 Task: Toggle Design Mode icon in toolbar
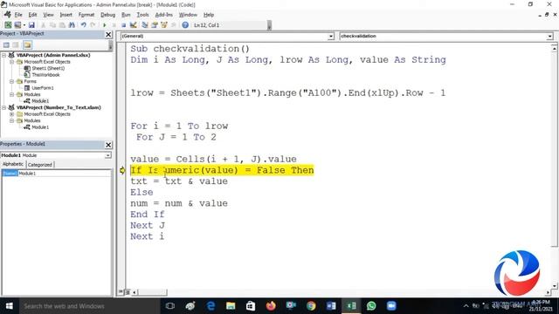coord(133,25)
